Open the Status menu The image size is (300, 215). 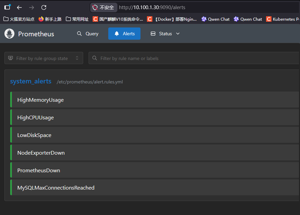165,34
